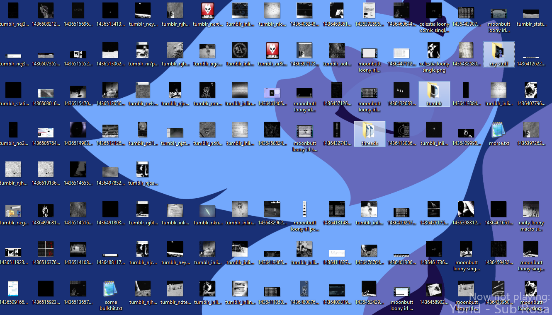Select the tumblr_ndte image icon
Viewport: 552px width, 315px height.
click(x=175, y=289)
